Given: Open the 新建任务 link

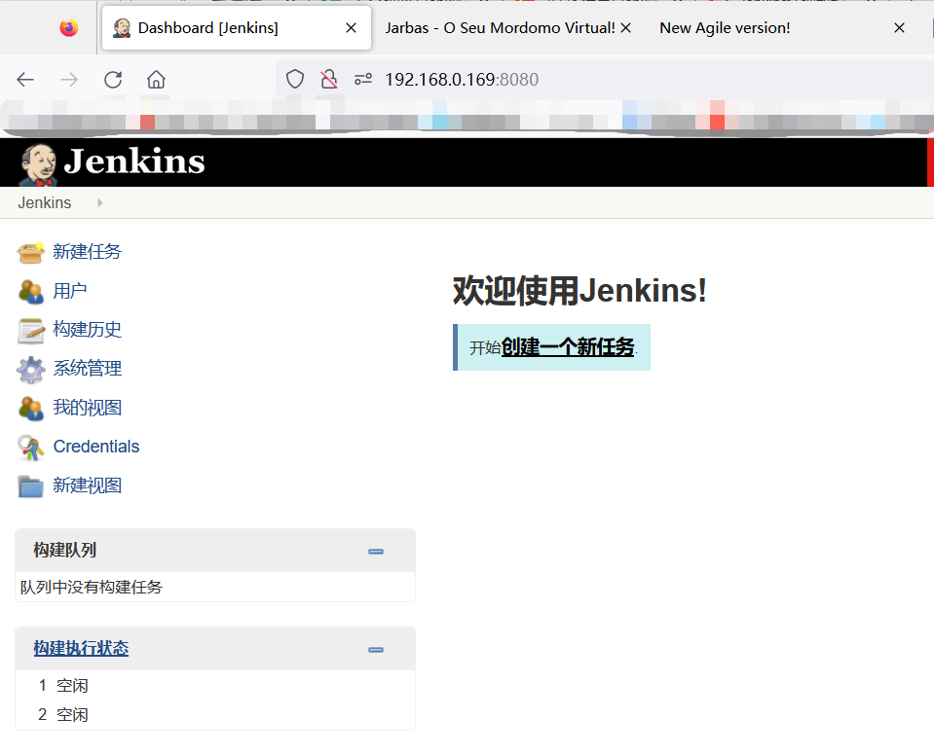Looking at the screenshot, I should pyautogui.click(x=87, y=252).
